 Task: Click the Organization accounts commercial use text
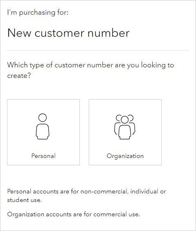click(74, 214)
